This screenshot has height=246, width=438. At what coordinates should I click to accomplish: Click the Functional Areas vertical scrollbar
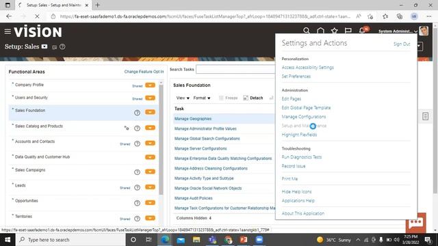[161, 139]
